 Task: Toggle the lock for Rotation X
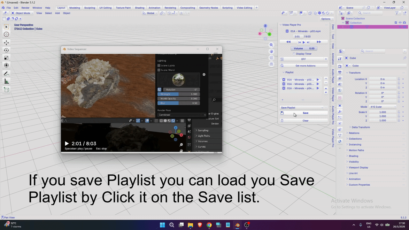point(399,93)
